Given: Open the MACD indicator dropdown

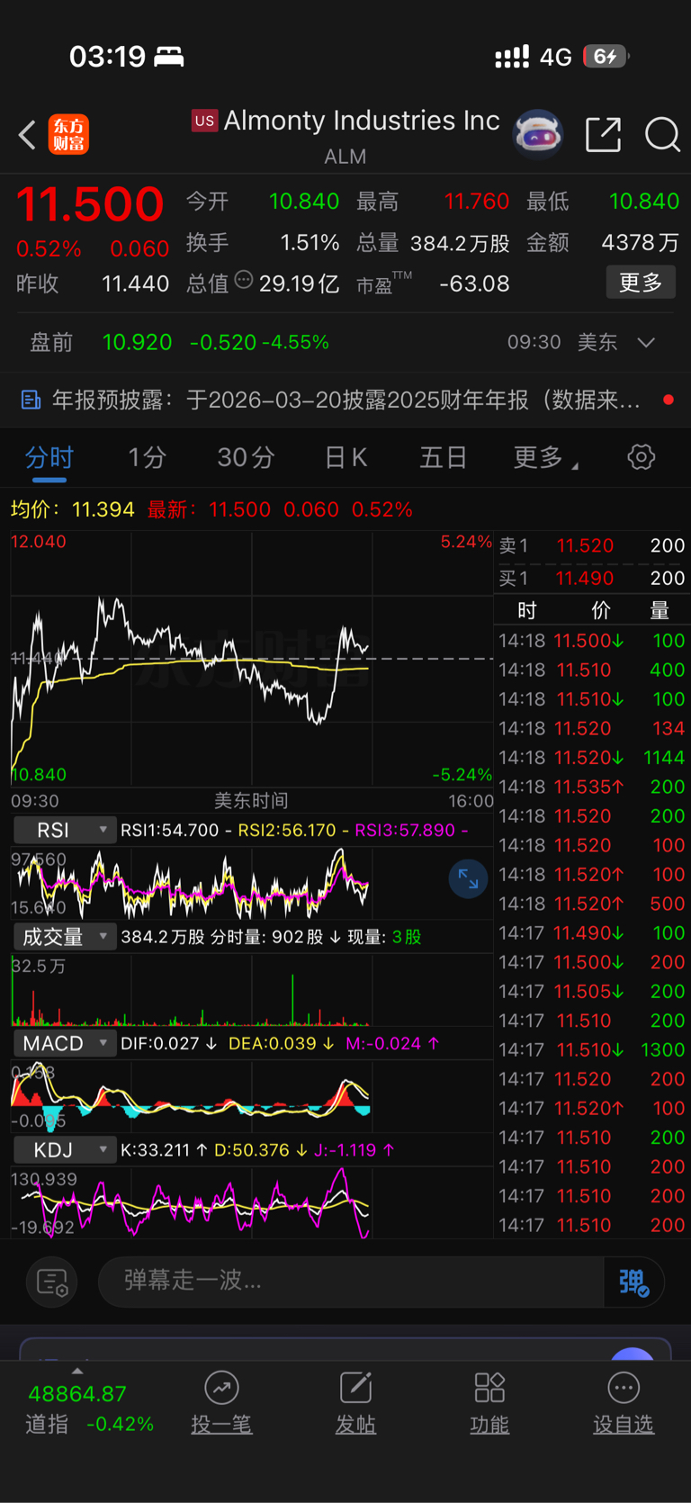Looking at the screenshot, I should coord(65,1043).
